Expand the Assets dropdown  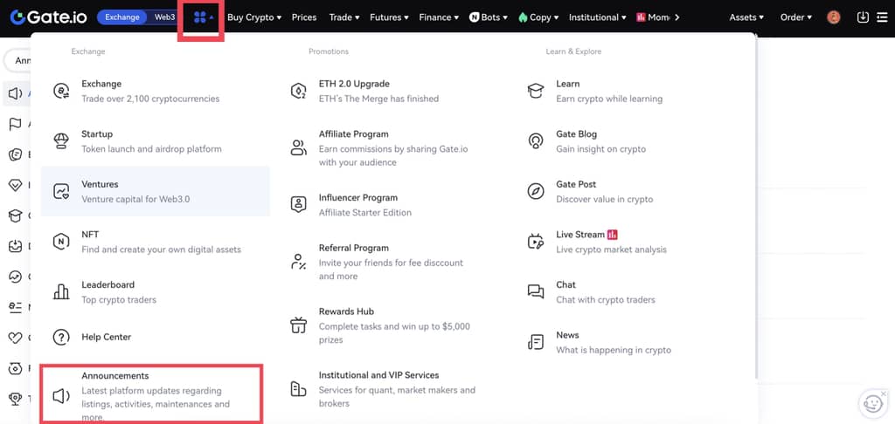click(746, 17)
